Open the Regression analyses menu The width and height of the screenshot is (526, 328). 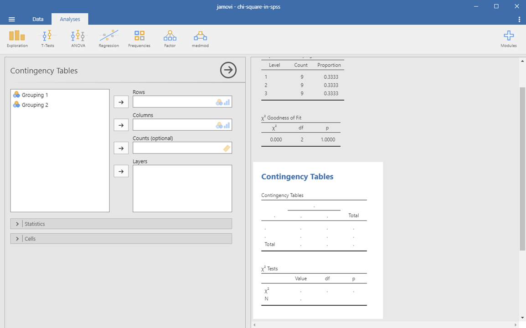108,39
